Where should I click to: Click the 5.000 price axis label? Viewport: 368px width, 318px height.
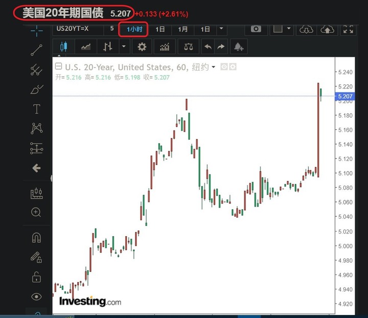tap(345, 246)
